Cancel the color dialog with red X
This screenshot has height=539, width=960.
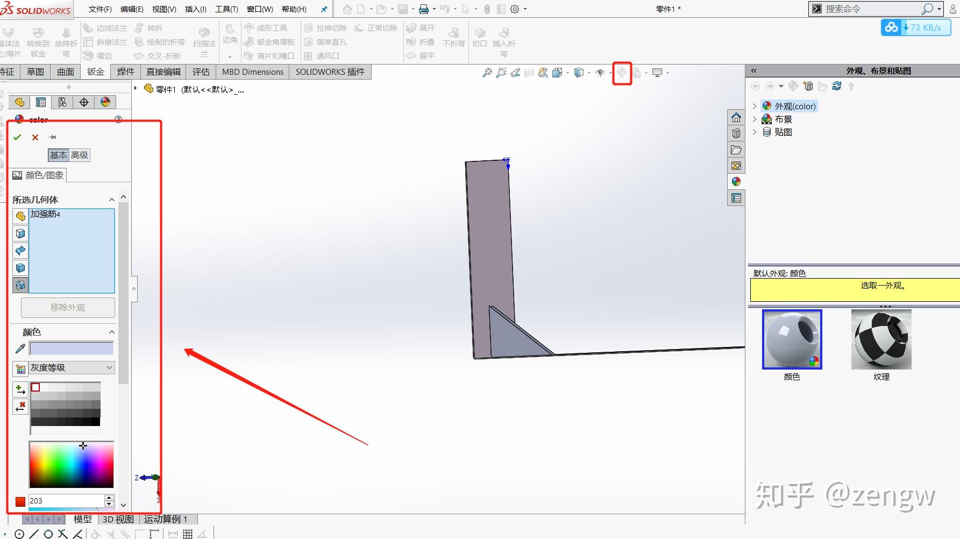coord(35,137)
